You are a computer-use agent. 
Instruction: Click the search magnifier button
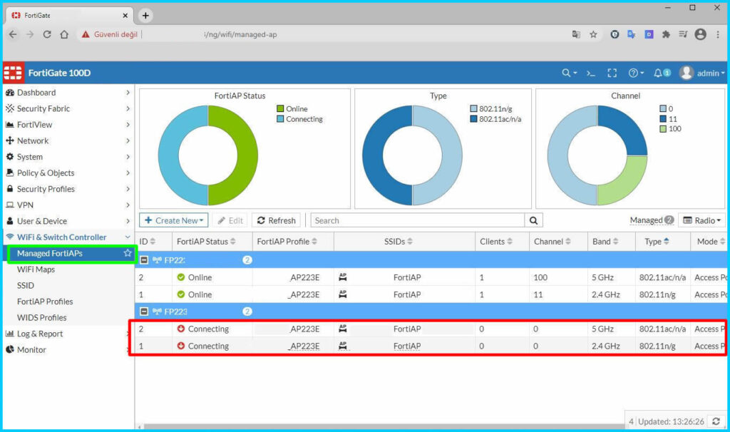[533, 221]
